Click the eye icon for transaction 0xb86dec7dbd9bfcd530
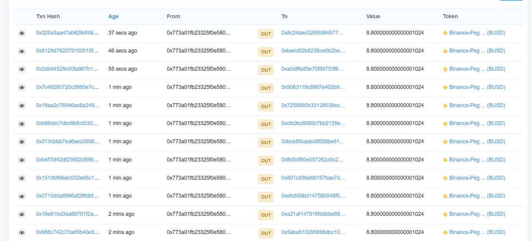 22,124
